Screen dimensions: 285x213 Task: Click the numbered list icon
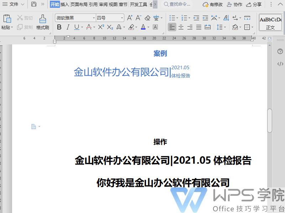pos(184,18)
